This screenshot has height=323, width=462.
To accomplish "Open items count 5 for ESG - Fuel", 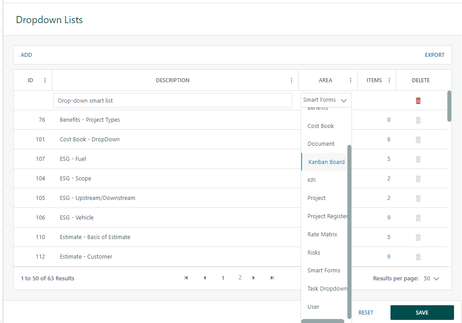I will coord(389,159).
